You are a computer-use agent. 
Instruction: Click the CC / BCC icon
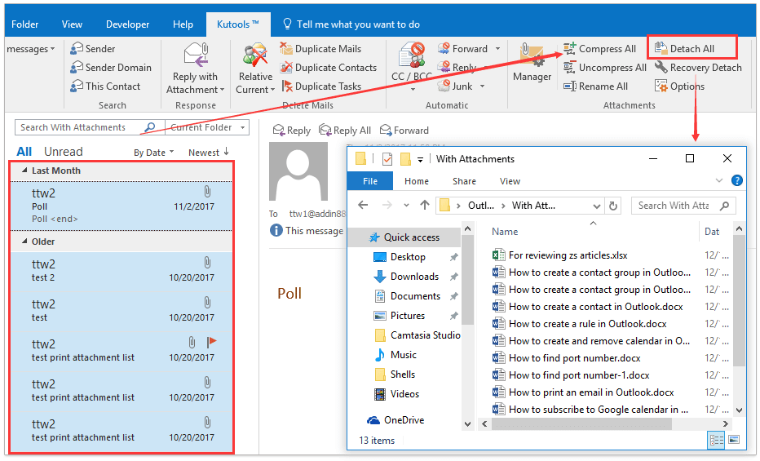click(x=411, y=63)
